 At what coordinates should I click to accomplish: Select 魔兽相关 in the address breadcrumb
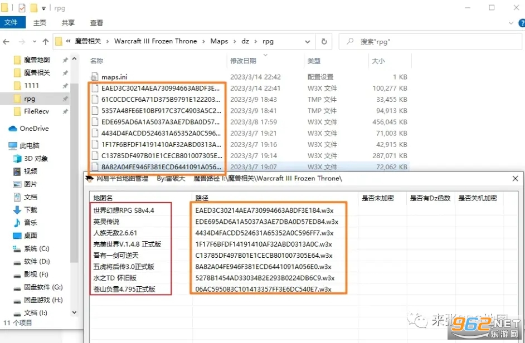coord(87,41)
